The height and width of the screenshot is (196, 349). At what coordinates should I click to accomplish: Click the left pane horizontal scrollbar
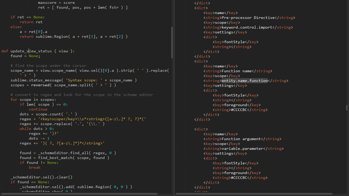point(79,194)
